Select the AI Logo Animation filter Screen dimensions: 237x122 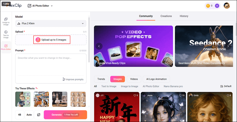pos(157,79)
